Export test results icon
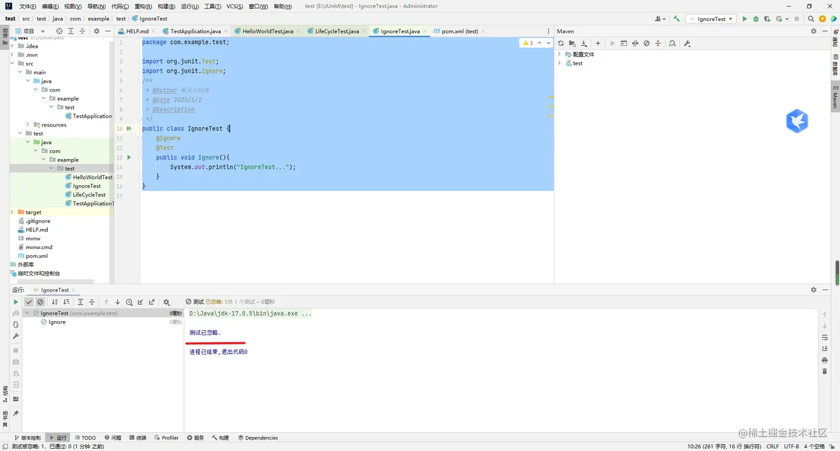Screen dimensions: 840x451 point(152,302)
